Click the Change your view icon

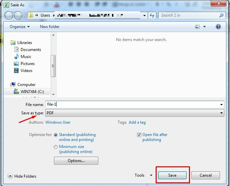click(197, 27)
